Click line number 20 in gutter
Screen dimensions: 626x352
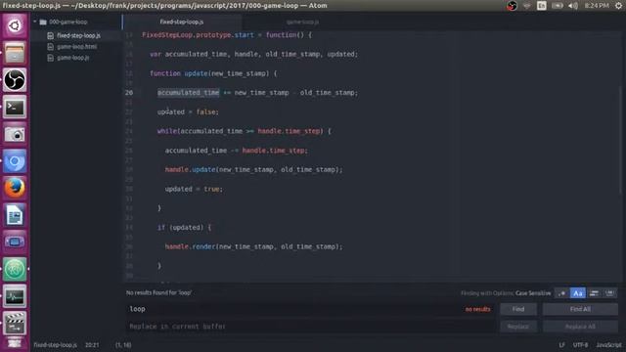[x=128, y=93]
